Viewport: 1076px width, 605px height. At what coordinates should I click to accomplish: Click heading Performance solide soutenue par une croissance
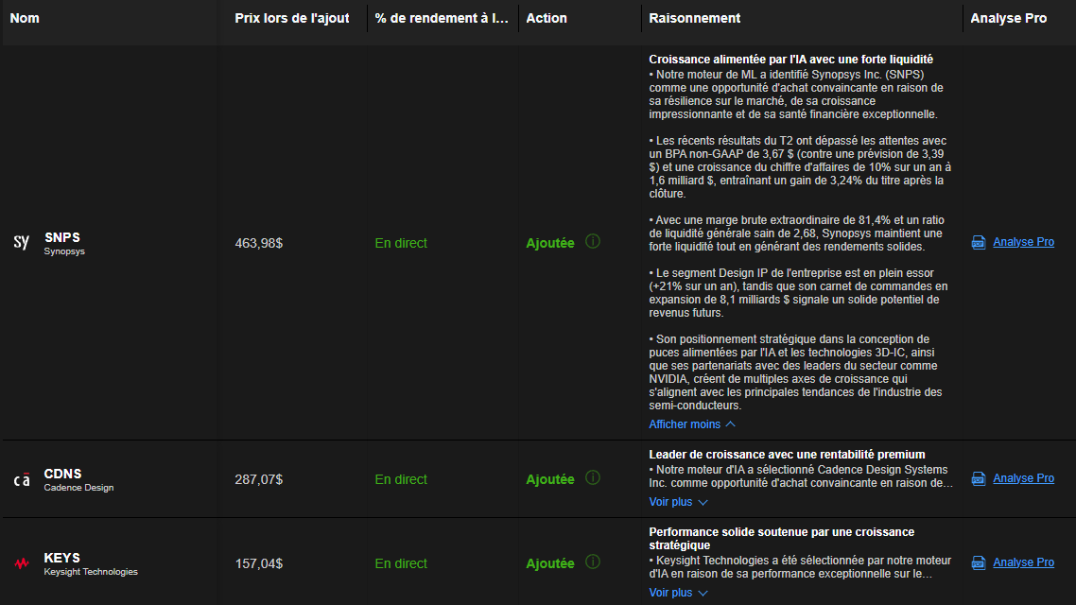click(x=782, y=539)
